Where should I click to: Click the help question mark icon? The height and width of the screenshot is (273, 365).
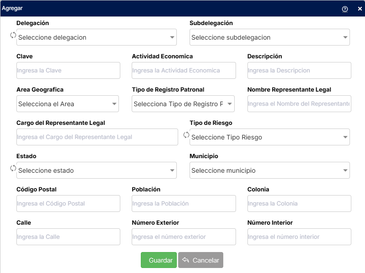[x=345, y=9]
